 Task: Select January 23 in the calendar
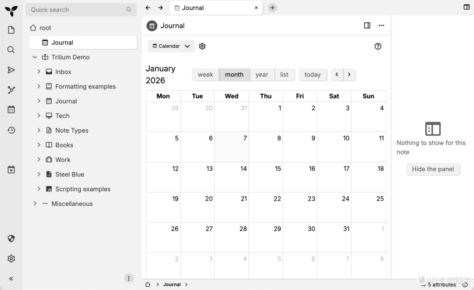[x=300, y=207]
